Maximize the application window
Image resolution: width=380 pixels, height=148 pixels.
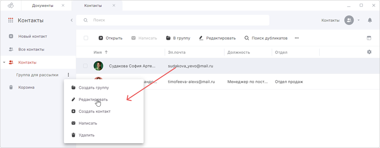(361, 5)
